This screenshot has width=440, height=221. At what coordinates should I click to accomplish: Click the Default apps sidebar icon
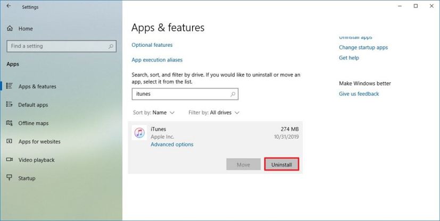point(9,105)
